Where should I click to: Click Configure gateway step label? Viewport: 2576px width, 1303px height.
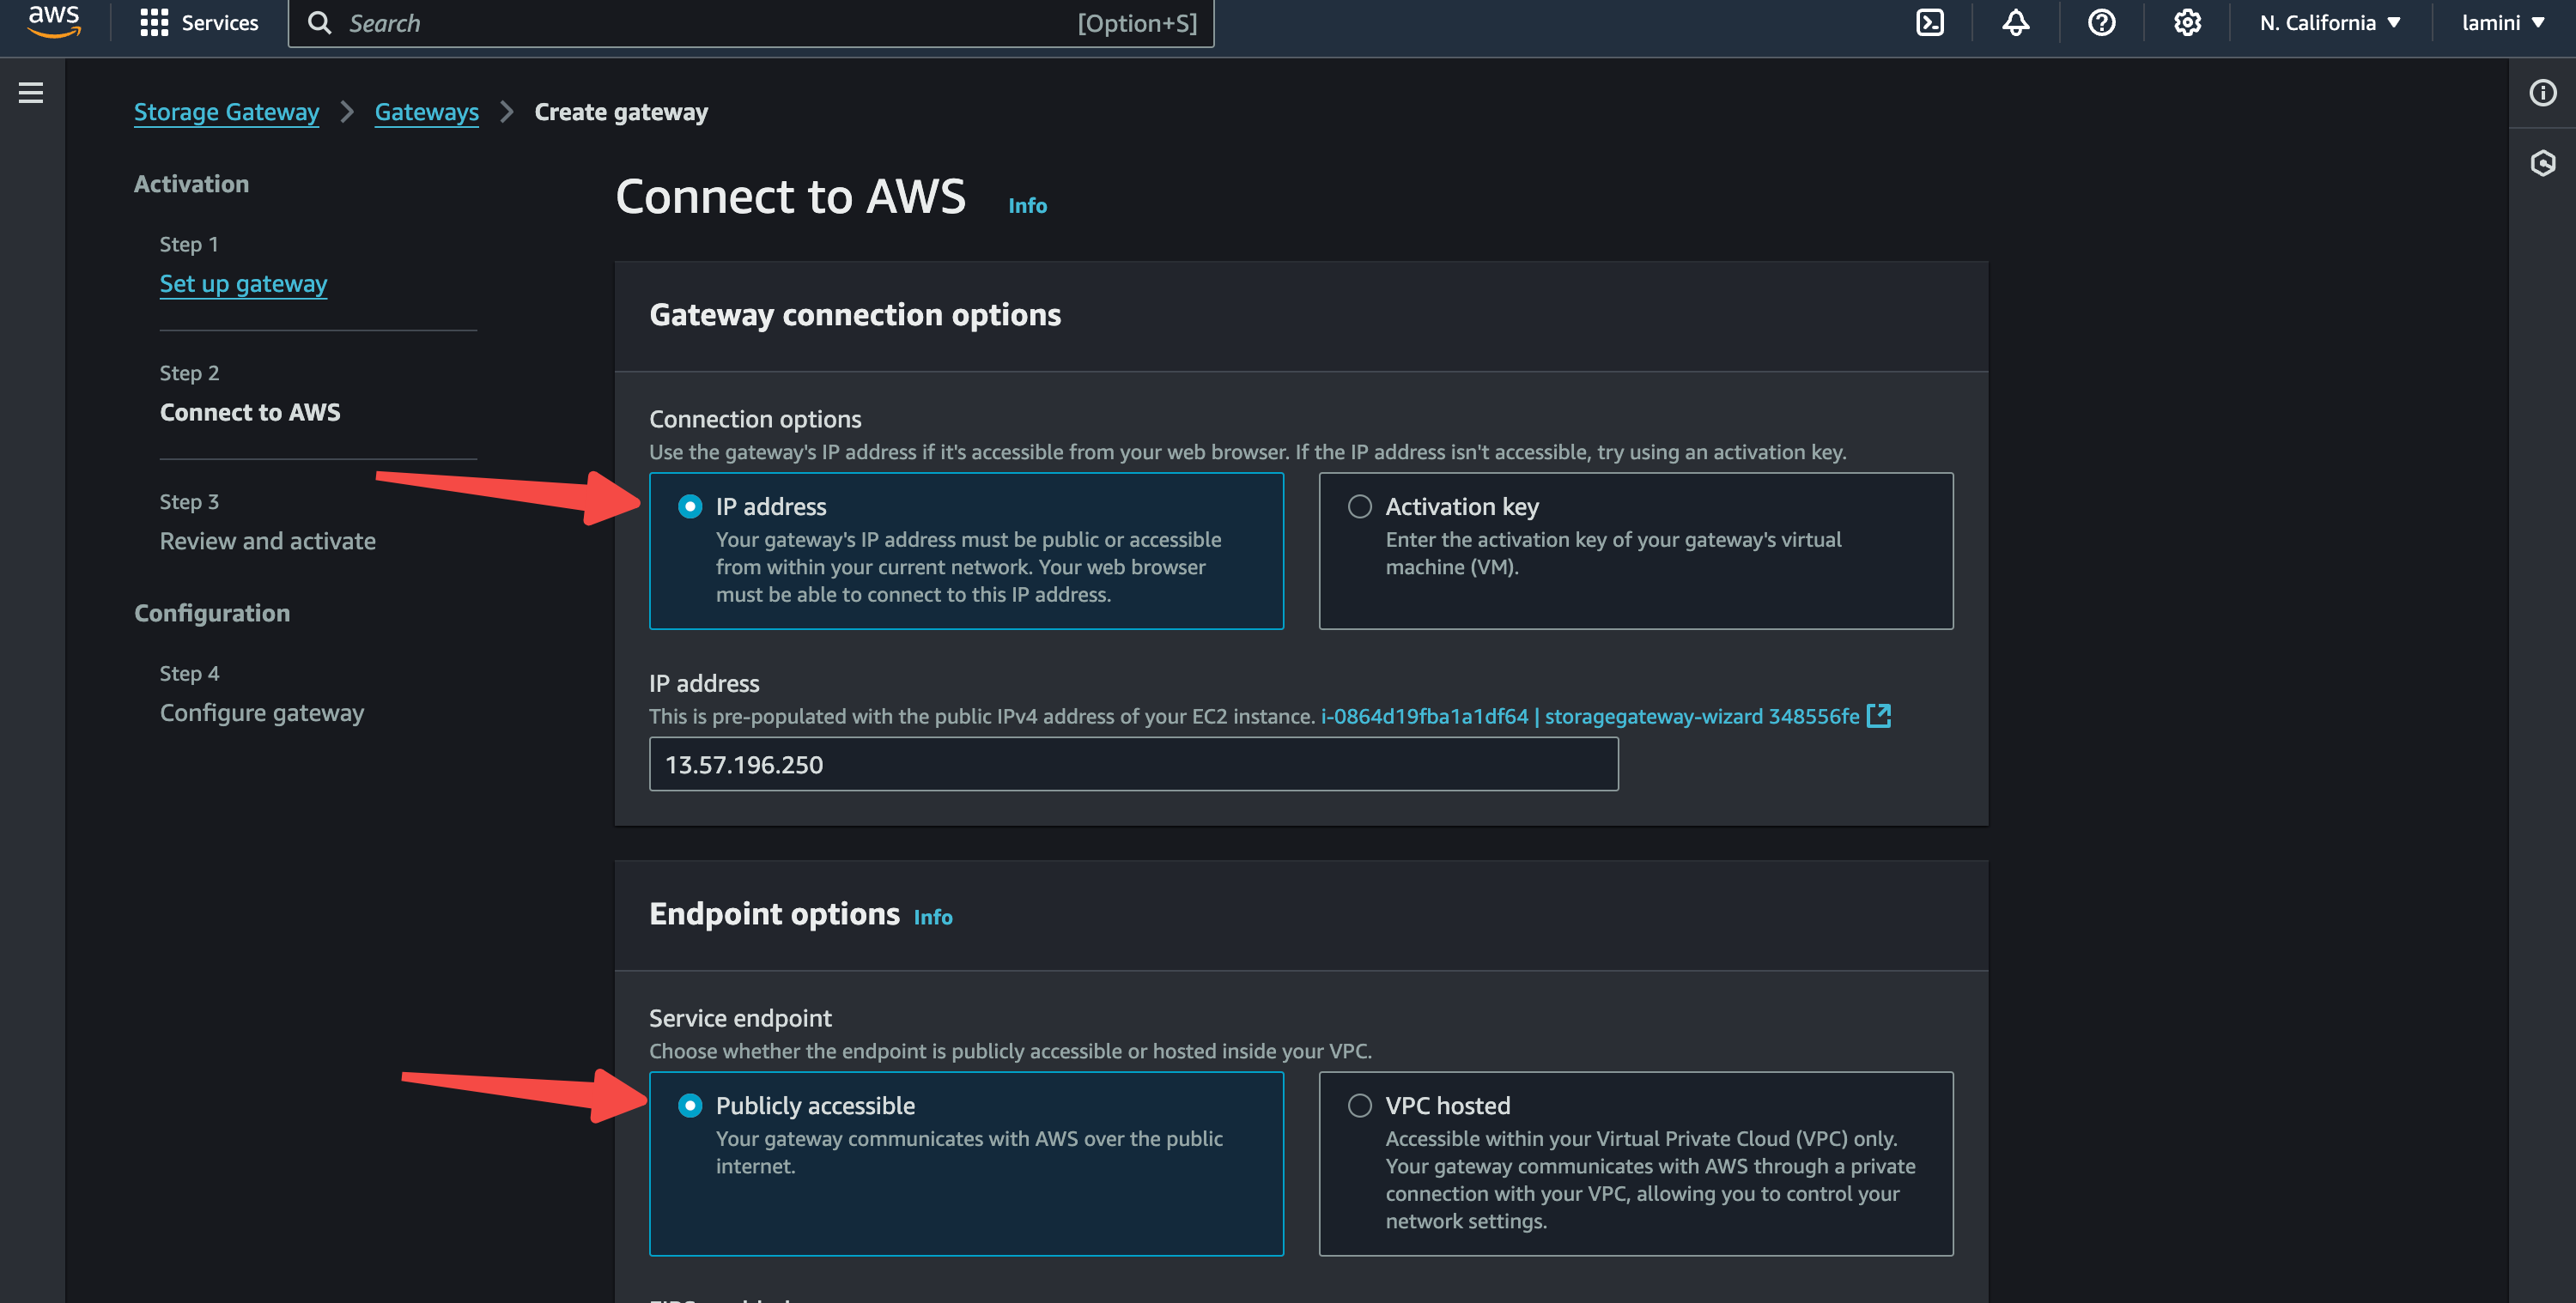(x=262, y=713)
